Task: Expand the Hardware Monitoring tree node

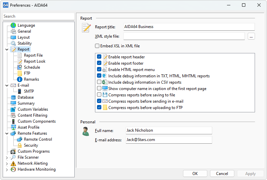Action: [x=7, y=170]
